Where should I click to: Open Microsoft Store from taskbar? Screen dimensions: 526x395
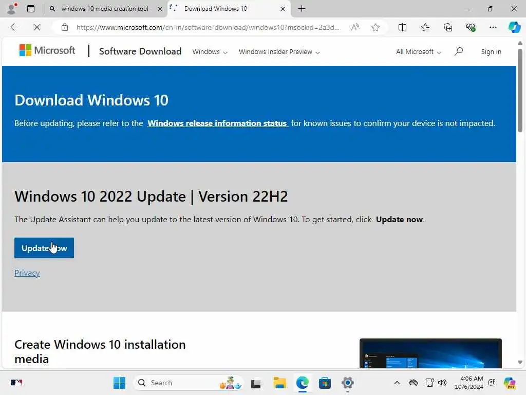pyautogui.click(x=325, y=383)
